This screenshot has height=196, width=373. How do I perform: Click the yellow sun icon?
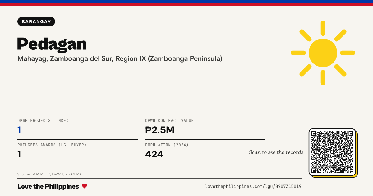tap(323, 53)
